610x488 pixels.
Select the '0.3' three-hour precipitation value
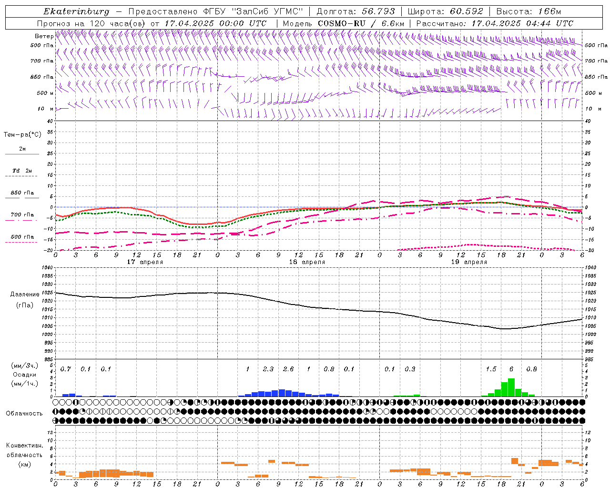[410, 369]
